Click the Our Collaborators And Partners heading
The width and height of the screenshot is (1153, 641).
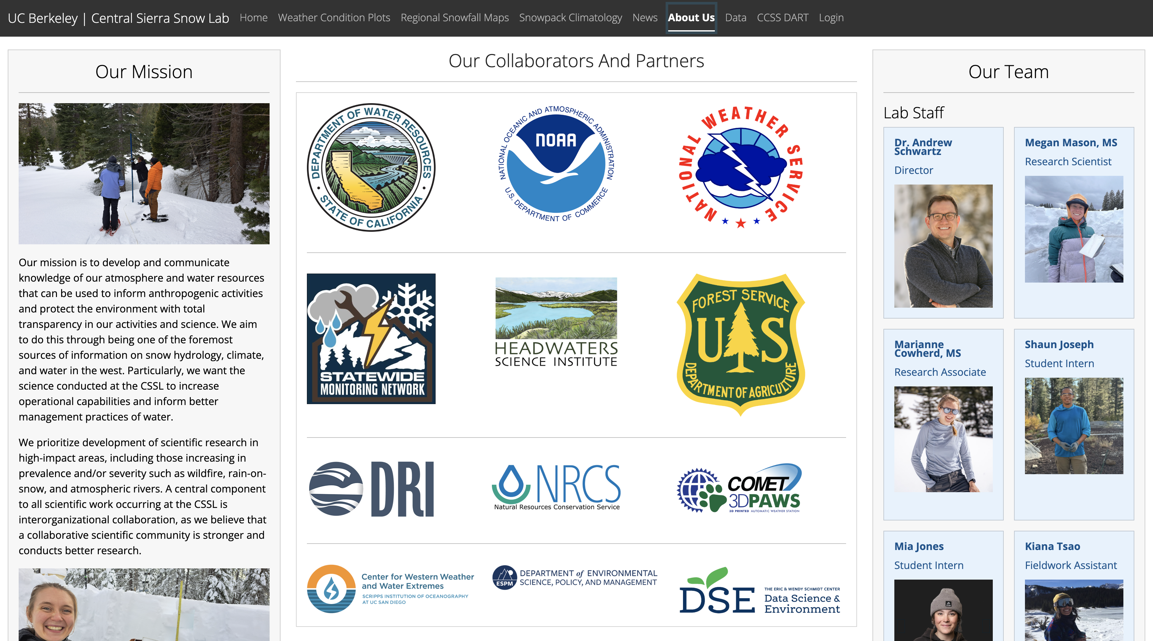click(576, 60)
